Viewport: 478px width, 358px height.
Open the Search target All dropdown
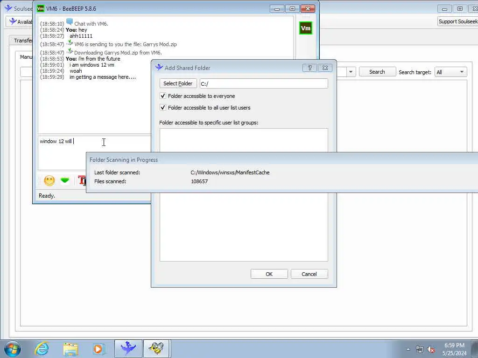tap(450, 72)
